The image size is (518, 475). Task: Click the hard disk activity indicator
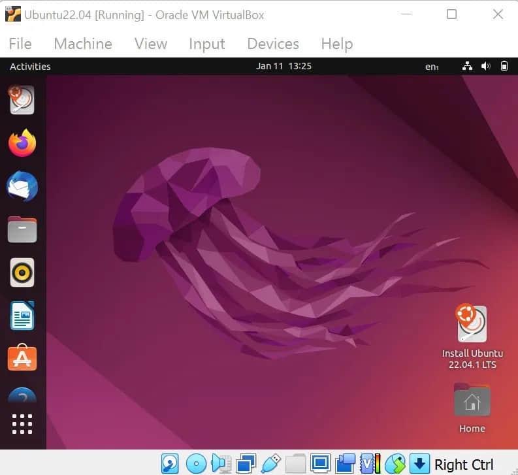coord(170,464)
